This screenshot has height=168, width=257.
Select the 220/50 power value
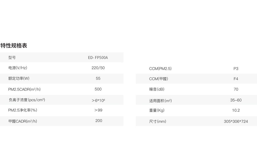point(98,68)
